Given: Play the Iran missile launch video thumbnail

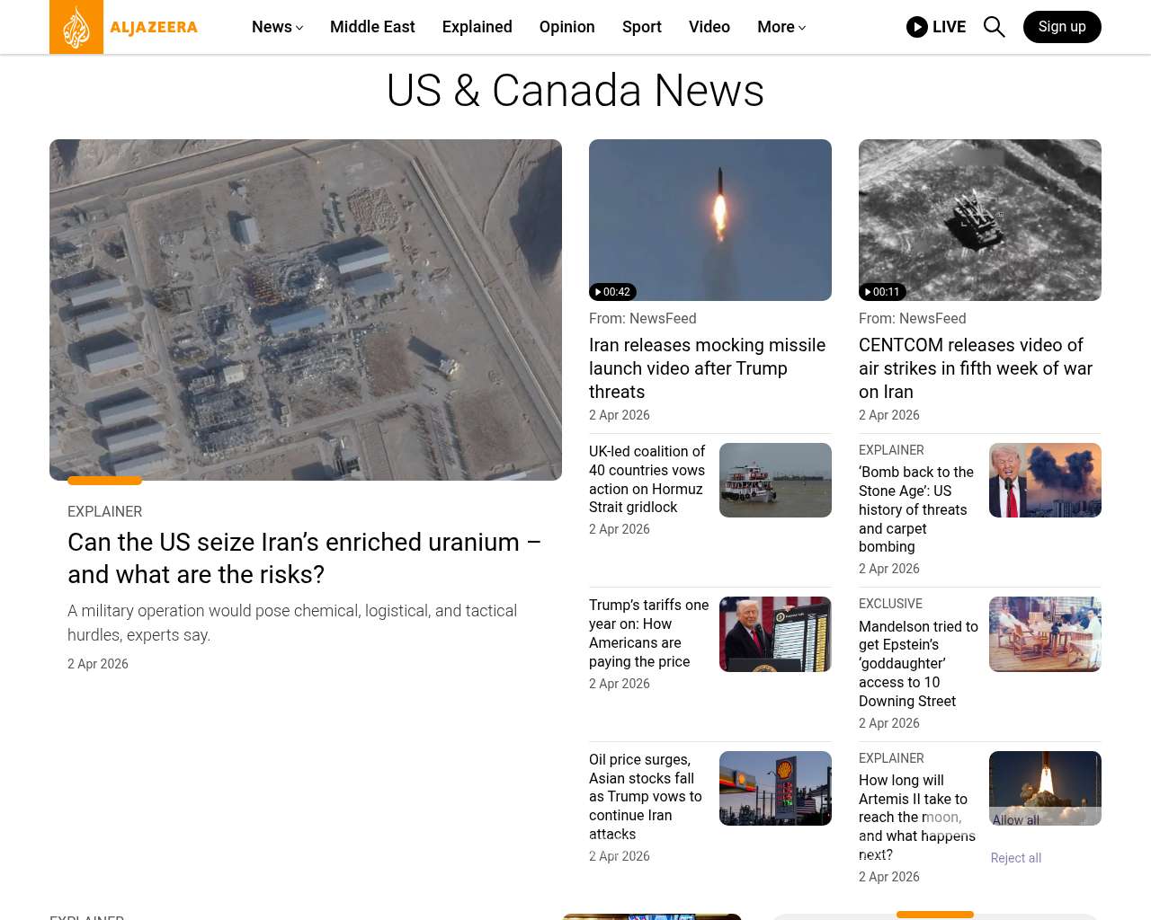Looking at the screenshot, I should [710, 220].
